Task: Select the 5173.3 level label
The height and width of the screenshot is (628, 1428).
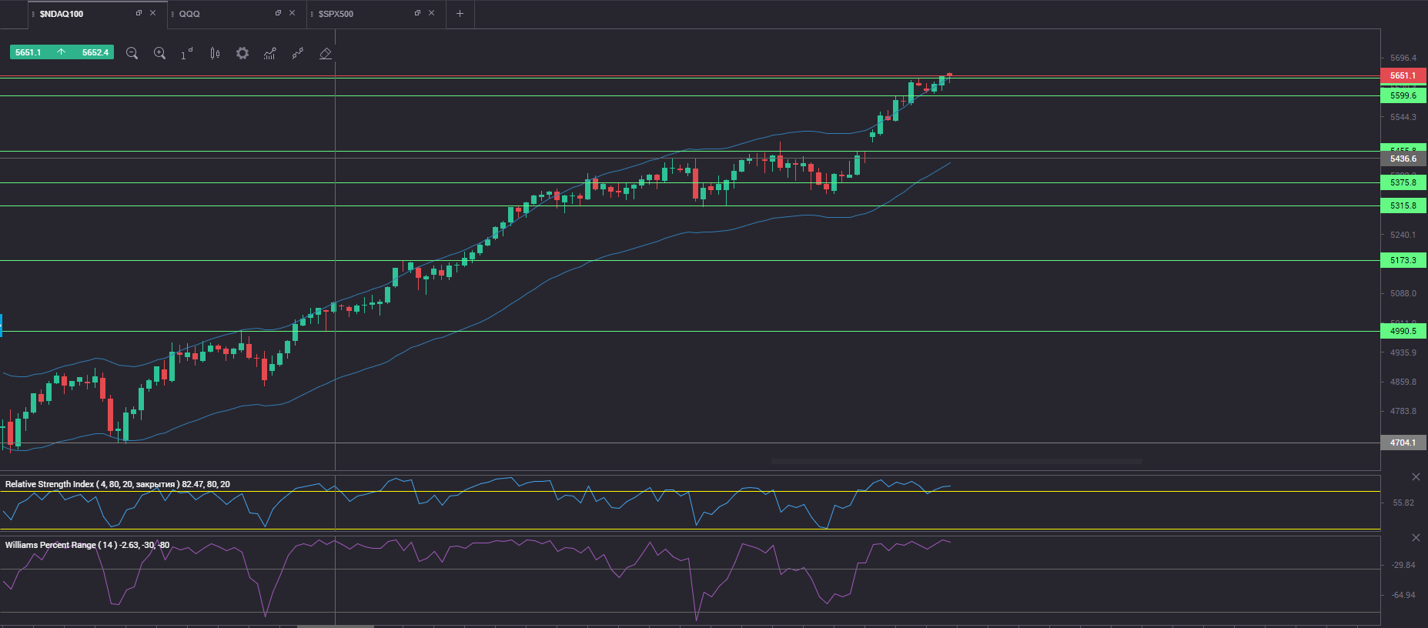Action: [1403, 260]
